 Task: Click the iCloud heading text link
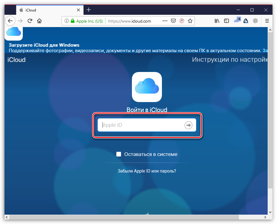point(17,60)
